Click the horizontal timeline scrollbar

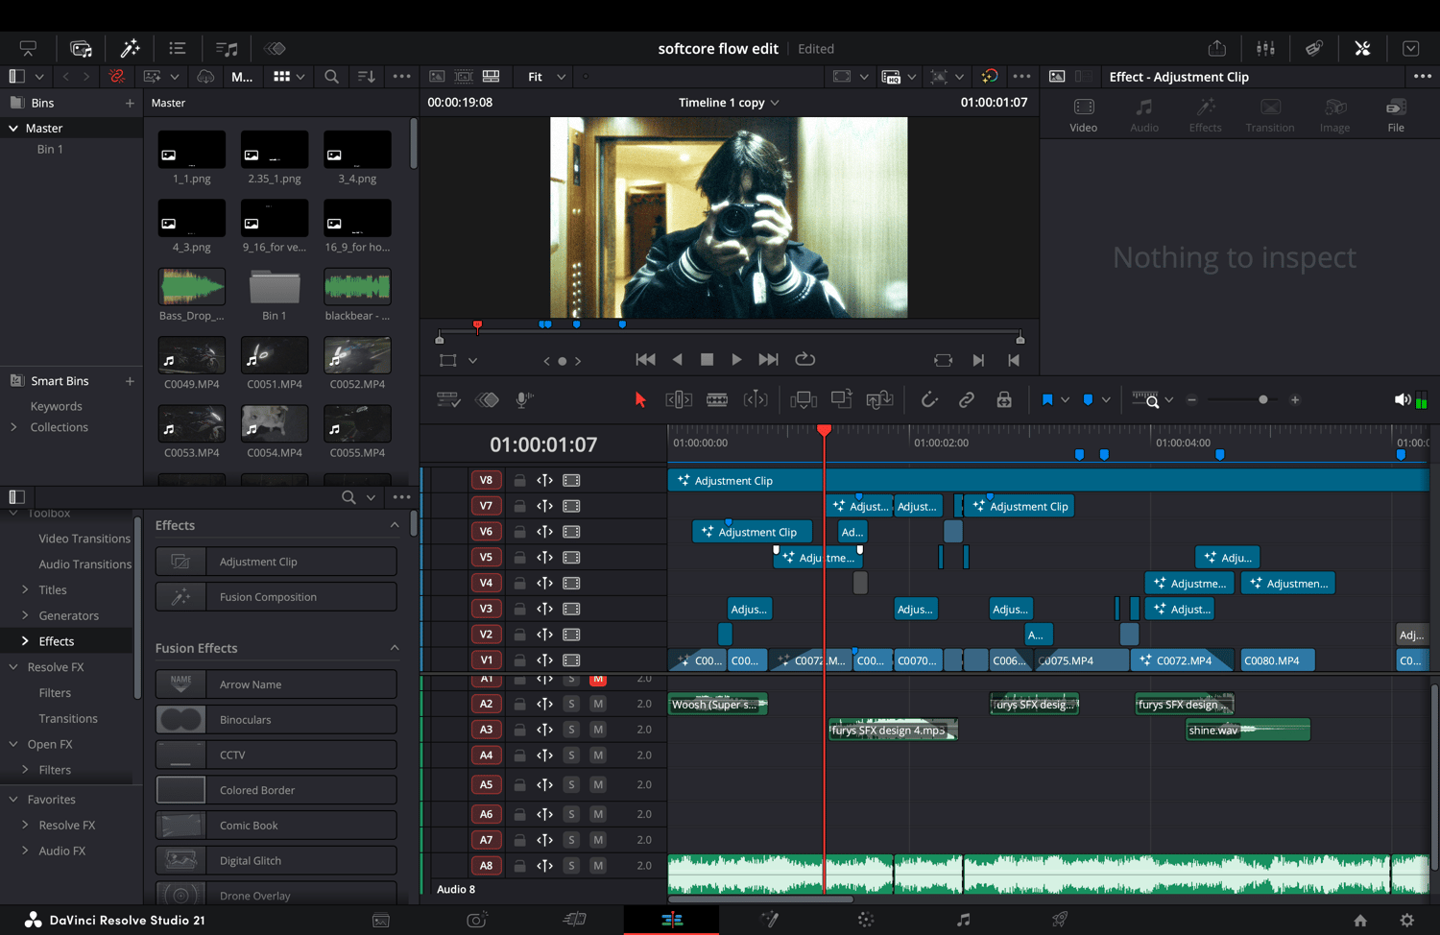coord(760,899)
